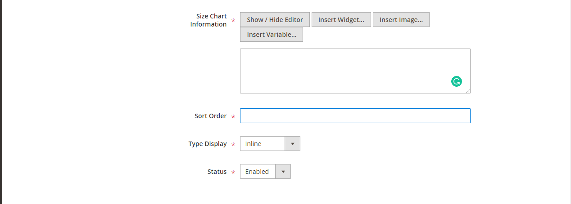Click the Size Chart Information label

point(208,20)
